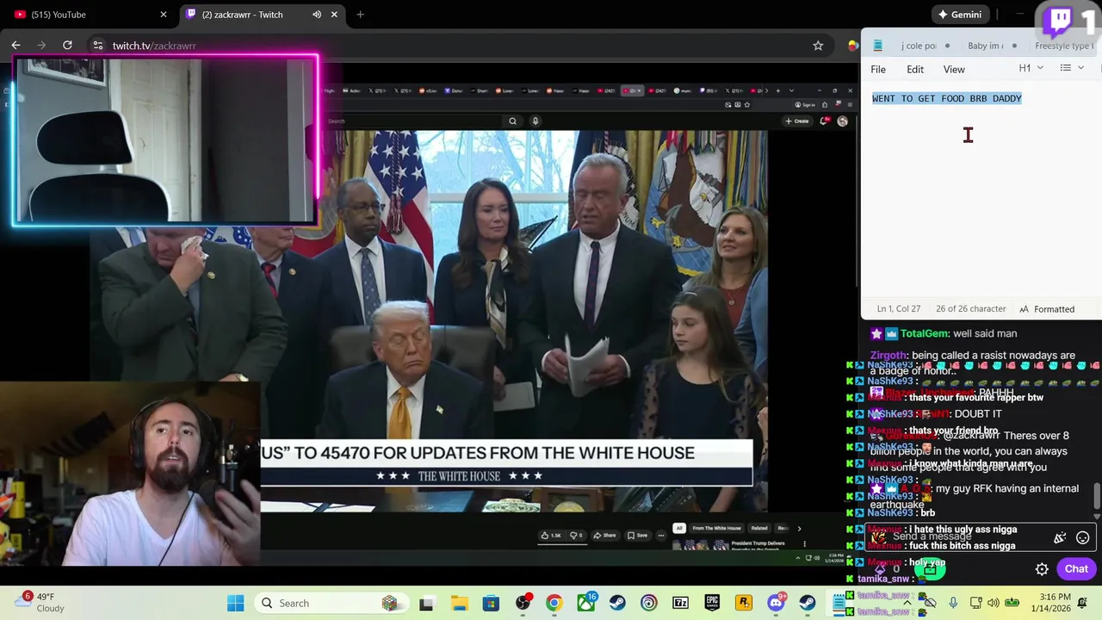Open Notepad File menu
Screen dimensions: 1102x620
(878, 69)
